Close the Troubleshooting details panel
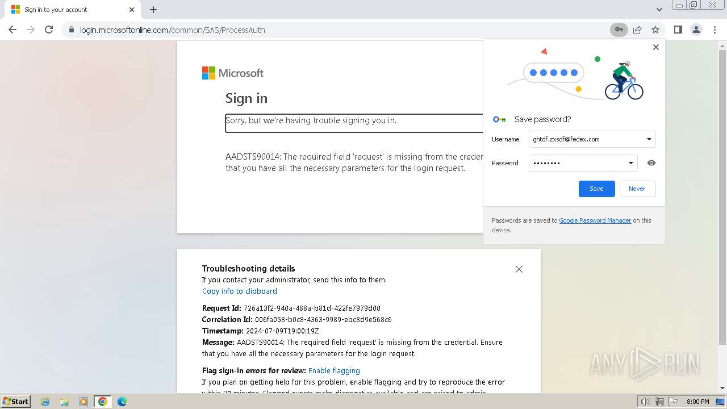This screenshot has width=727, height=409. pyautogui.click(x=519, y=269)
